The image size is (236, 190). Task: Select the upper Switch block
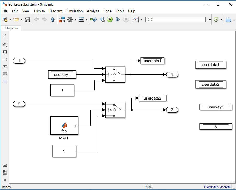click(115, 74)
